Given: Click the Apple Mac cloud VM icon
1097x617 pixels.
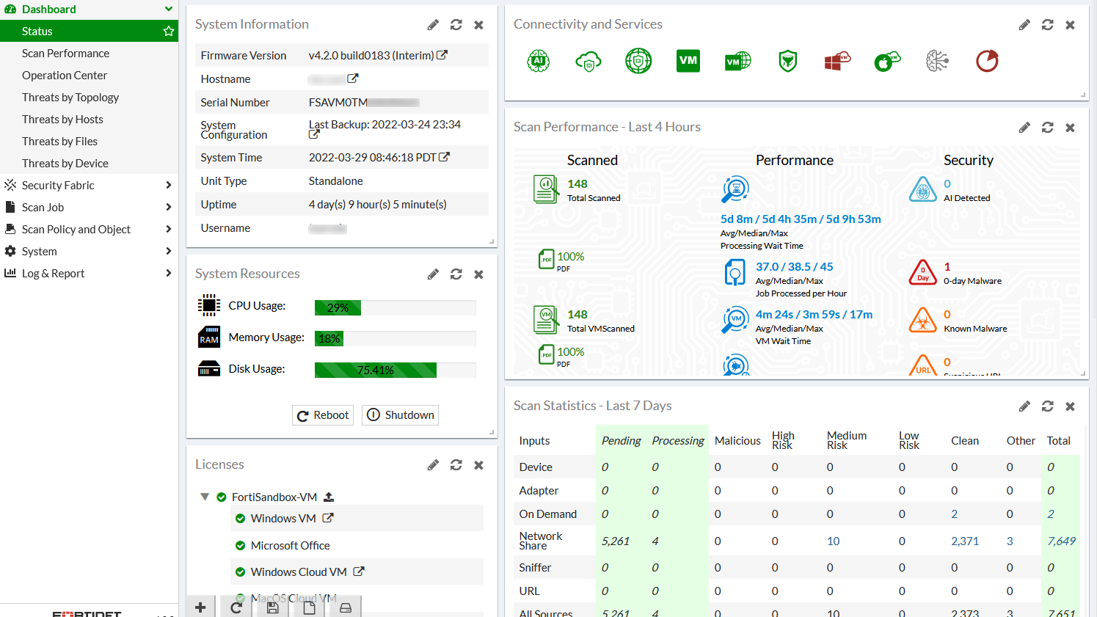Looking at the screenshot, I should [x=887, y=61].
